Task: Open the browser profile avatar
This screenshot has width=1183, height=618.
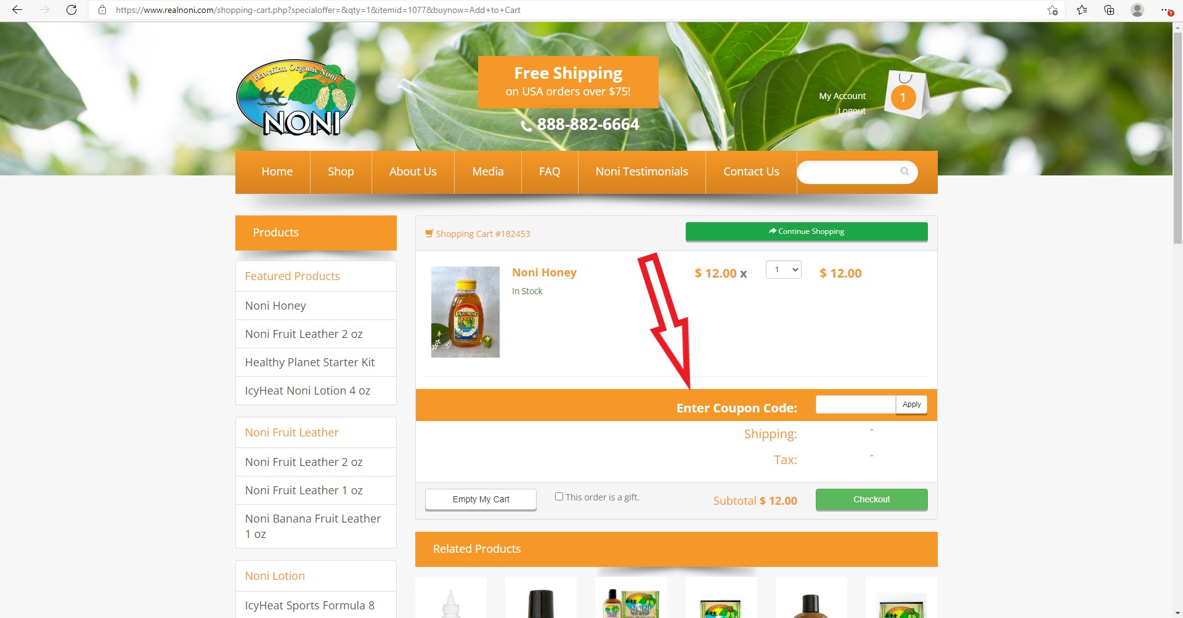Action: tap(1137, 10)
